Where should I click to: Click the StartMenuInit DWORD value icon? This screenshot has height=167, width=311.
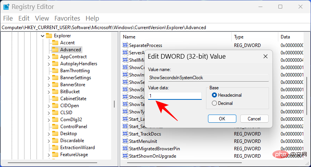[x=125, y=141]
